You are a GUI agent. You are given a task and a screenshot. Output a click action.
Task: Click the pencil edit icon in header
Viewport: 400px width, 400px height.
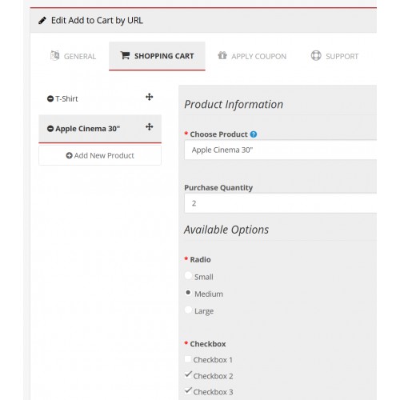(x=42, y=21)
